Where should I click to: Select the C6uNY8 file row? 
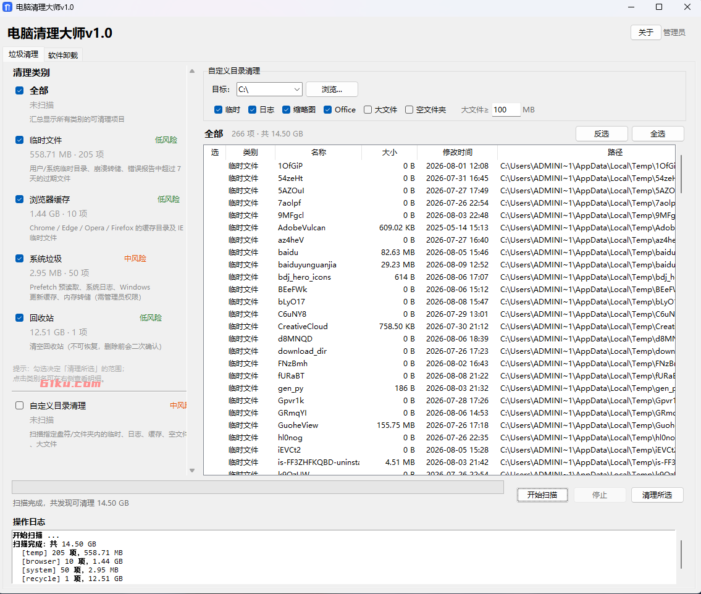pos(440,314)
